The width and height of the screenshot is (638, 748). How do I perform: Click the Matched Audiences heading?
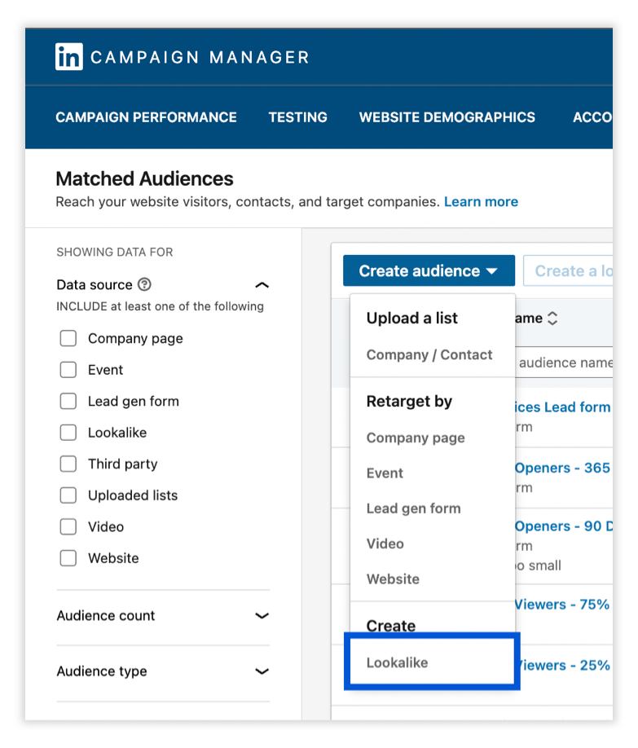pos(144,179)
